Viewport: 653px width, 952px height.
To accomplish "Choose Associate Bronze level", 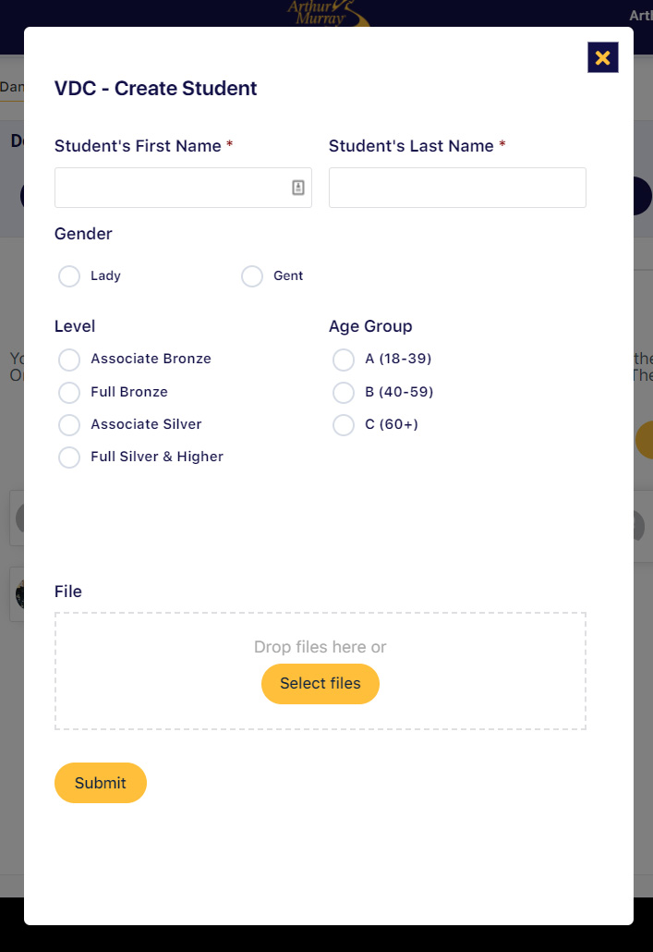I will pyautogui.click(x=69, y=360).
